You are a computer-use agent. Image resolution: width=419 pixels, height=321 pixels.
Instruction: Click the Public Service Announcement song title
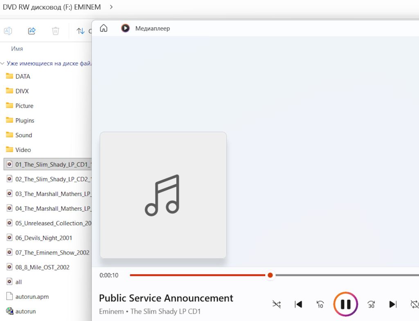[166, 298]
